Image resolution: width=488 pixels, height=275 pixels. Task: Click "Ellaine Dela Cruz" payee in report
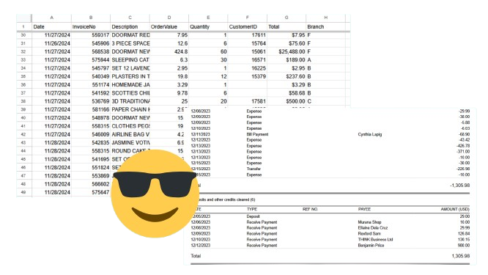pyautogui.click(x=373, y=227)
